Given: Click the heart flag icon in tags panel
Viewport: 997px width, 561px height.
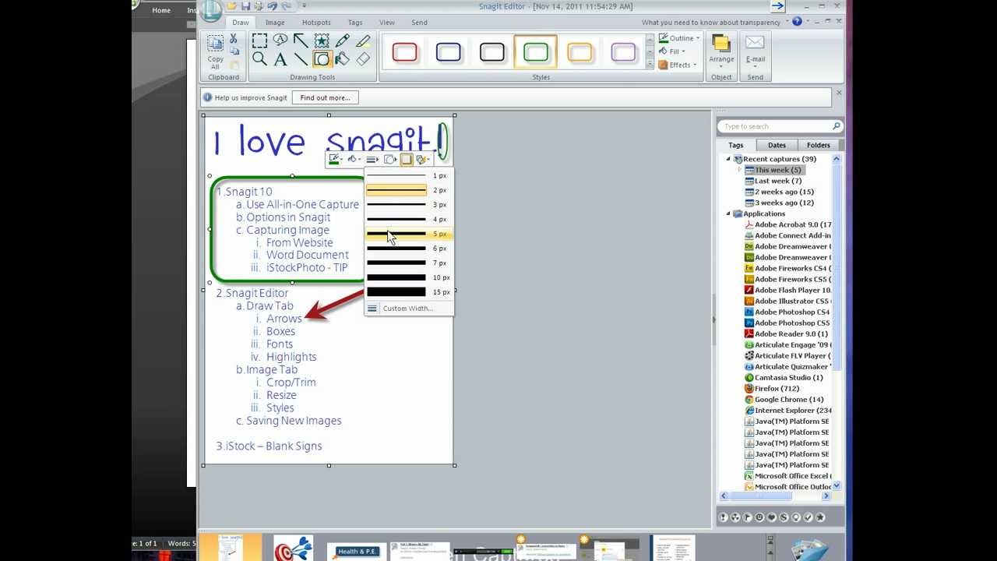Looking at the screenshot, I should pos(772,517).
